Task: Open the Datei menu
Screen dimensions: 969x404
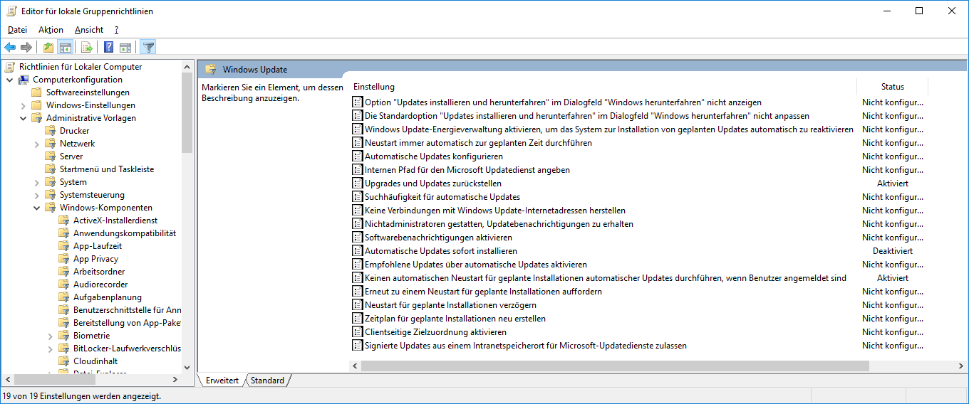Action: coord(17,30)
